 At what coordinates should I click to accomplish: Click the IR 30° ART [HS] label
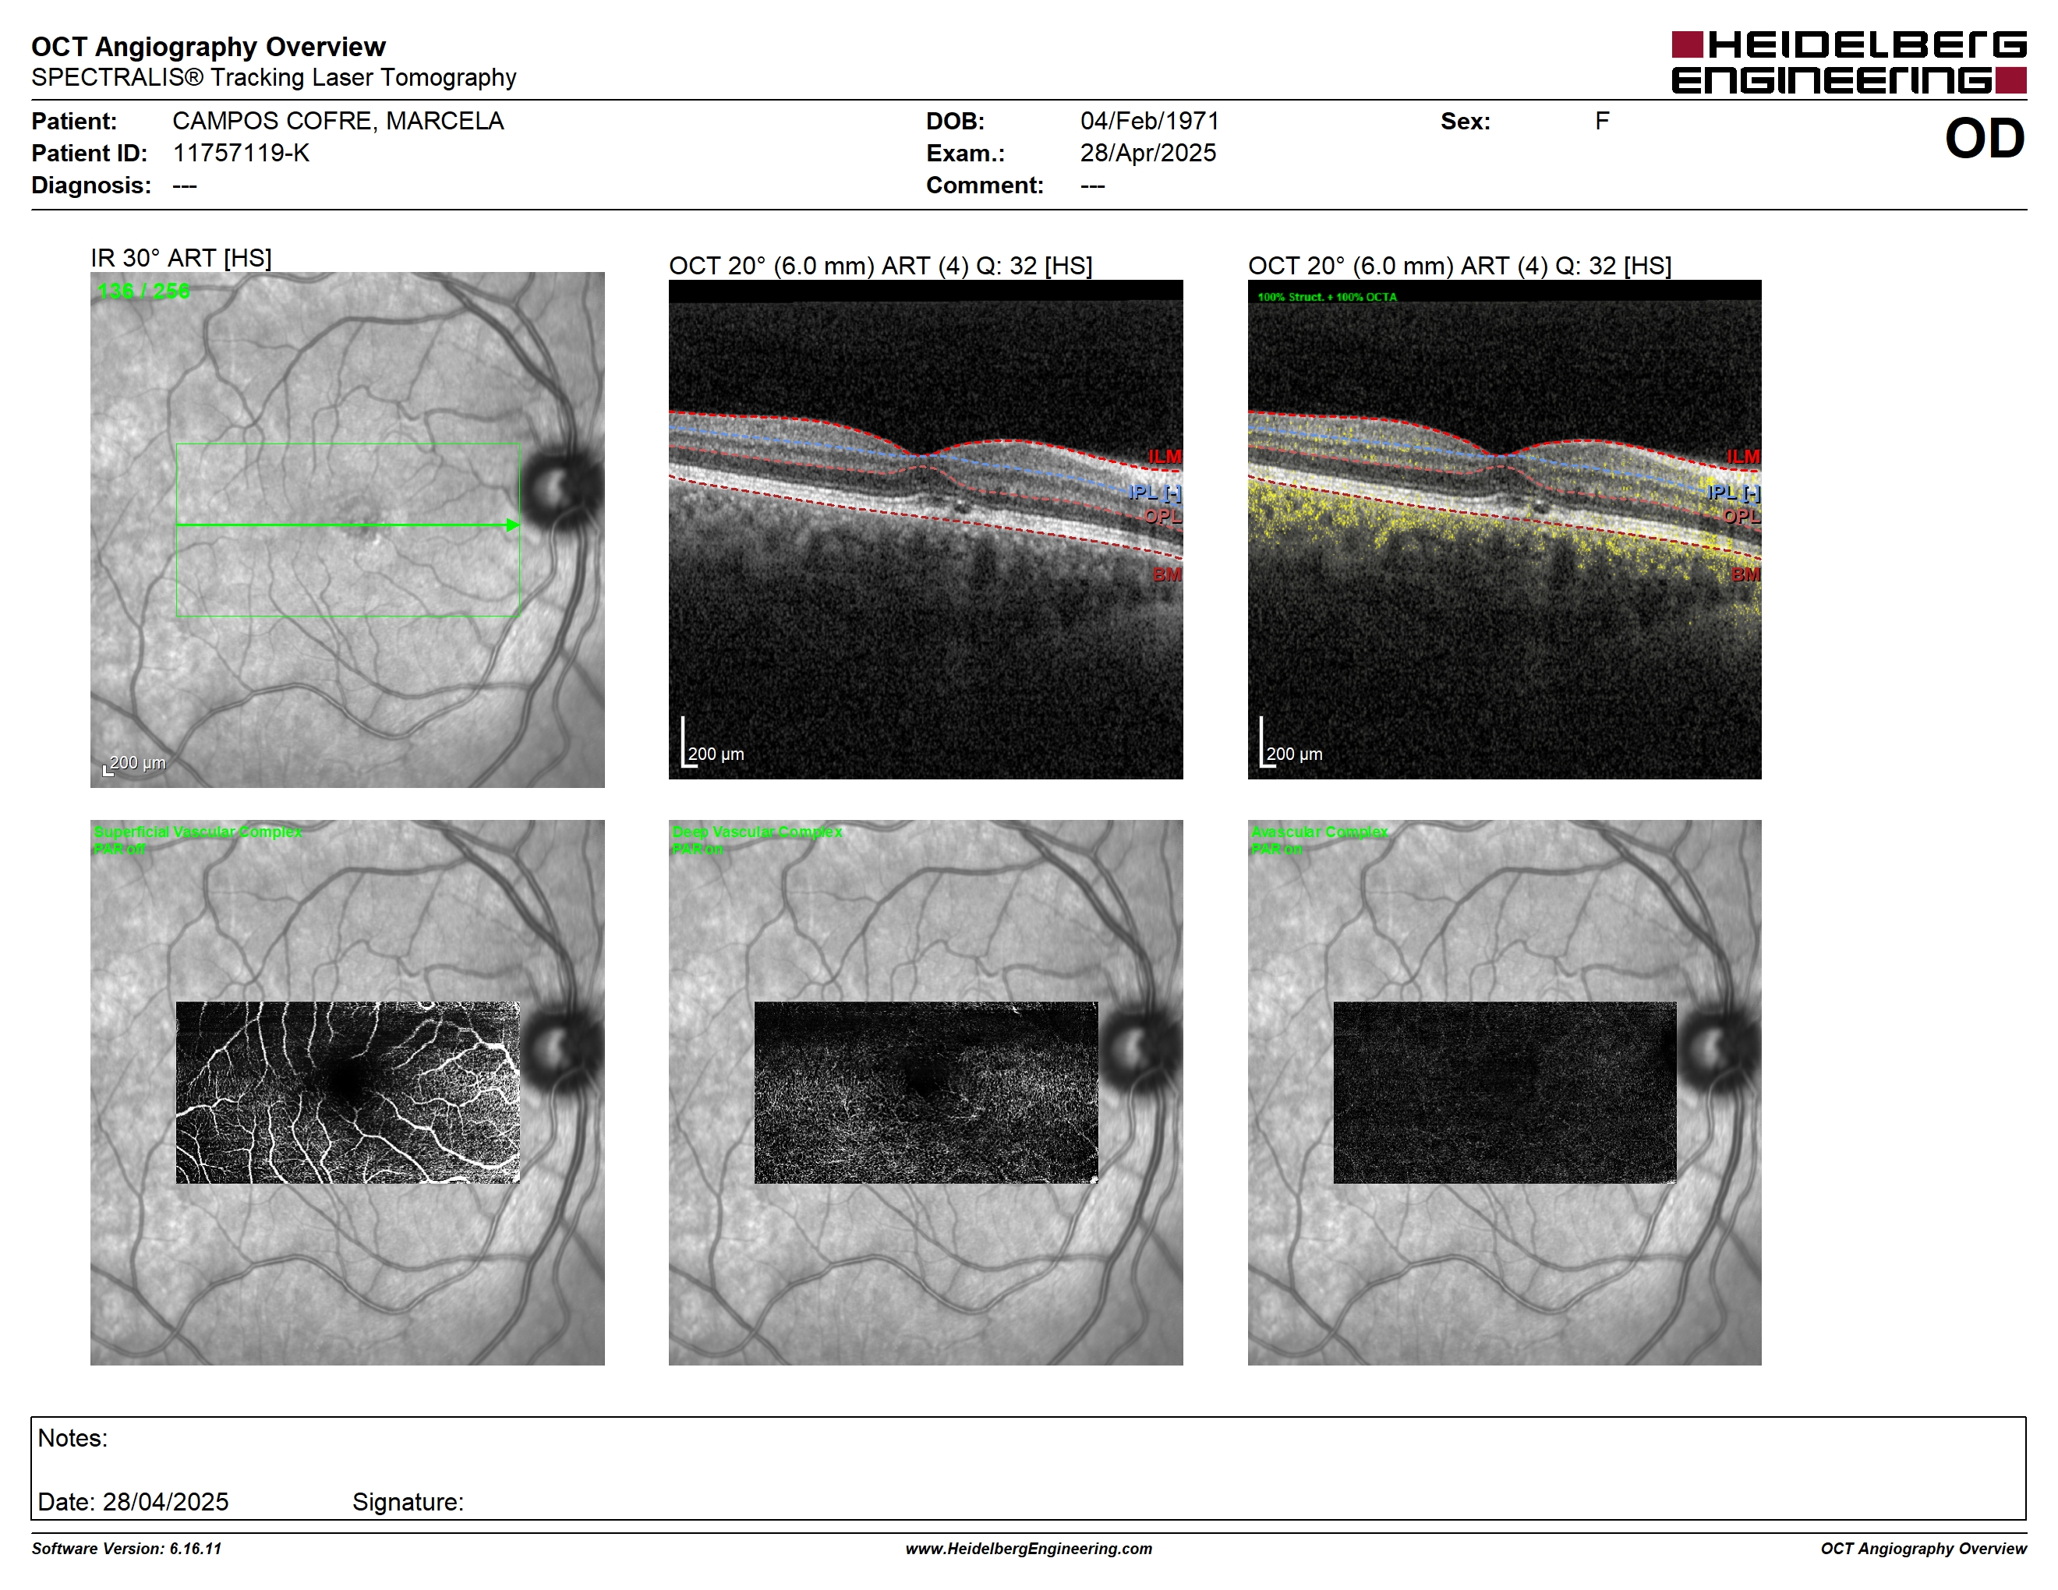181,258
